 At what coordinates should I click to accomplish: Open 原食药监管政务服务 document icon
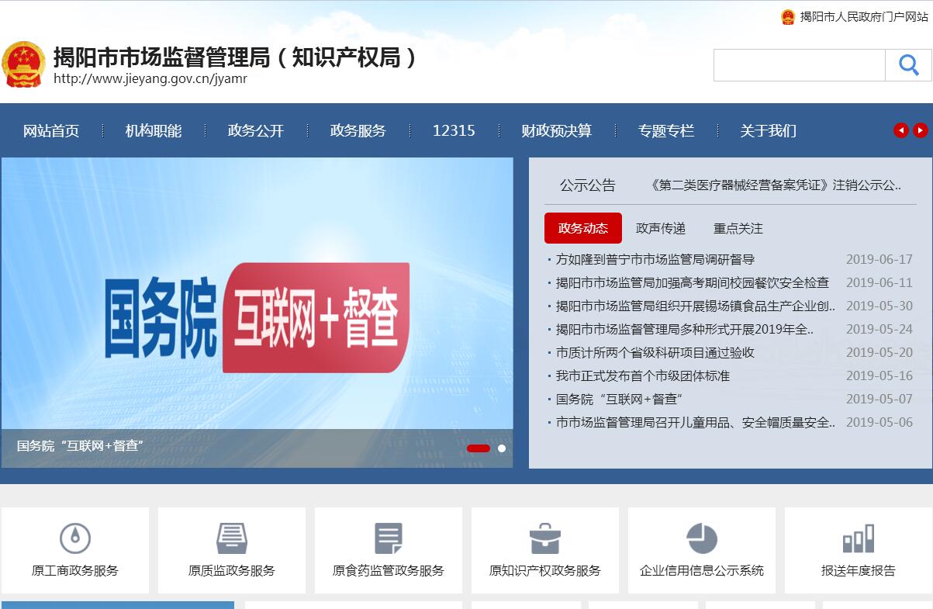tap(389, 538)
